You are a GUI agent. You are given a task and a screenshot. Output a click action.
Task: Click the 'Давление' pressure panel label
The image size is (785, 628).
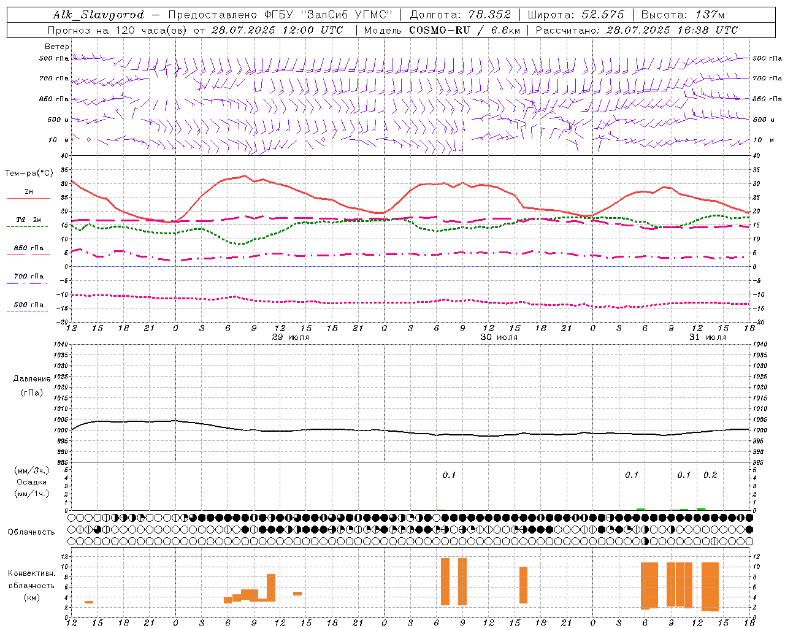coord(32,379)
